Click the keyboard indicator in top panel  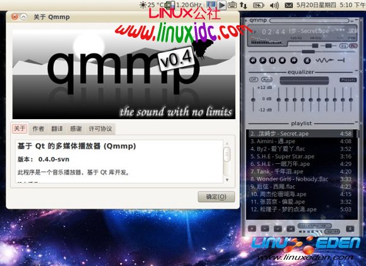pos(232,5)
